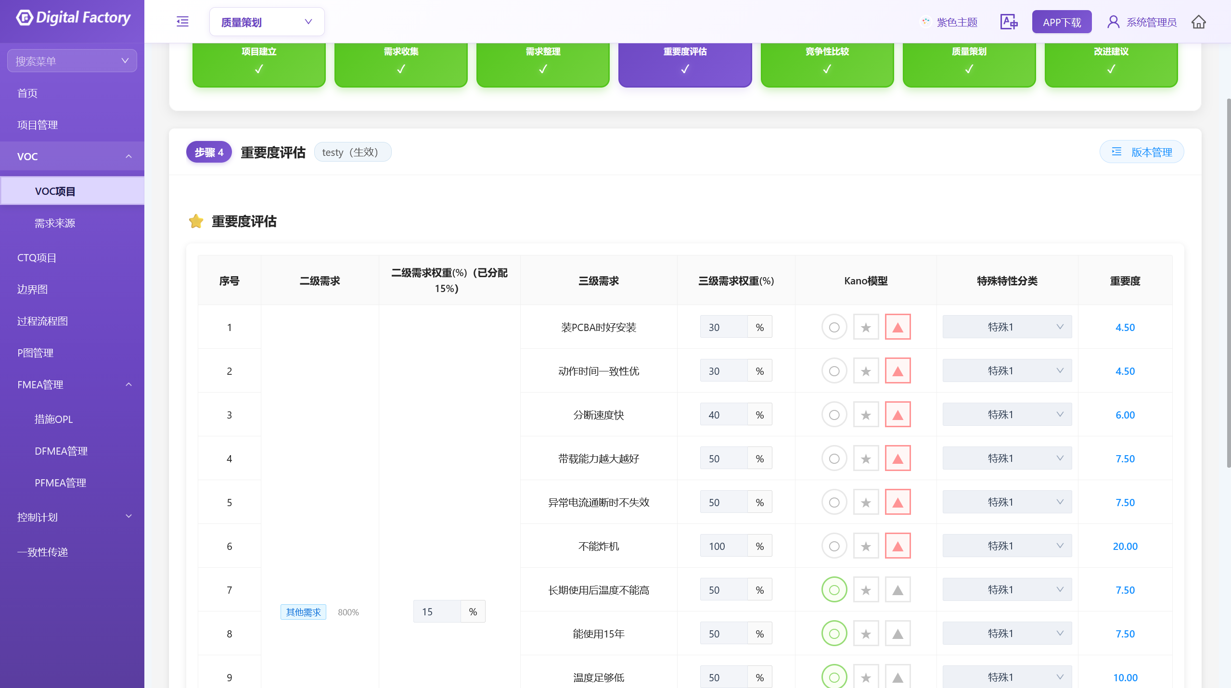Viewport: 1231px width, 688px height.
Task: Choose circle Kano option for 带载能力越大越好
Action: point(834,459)
